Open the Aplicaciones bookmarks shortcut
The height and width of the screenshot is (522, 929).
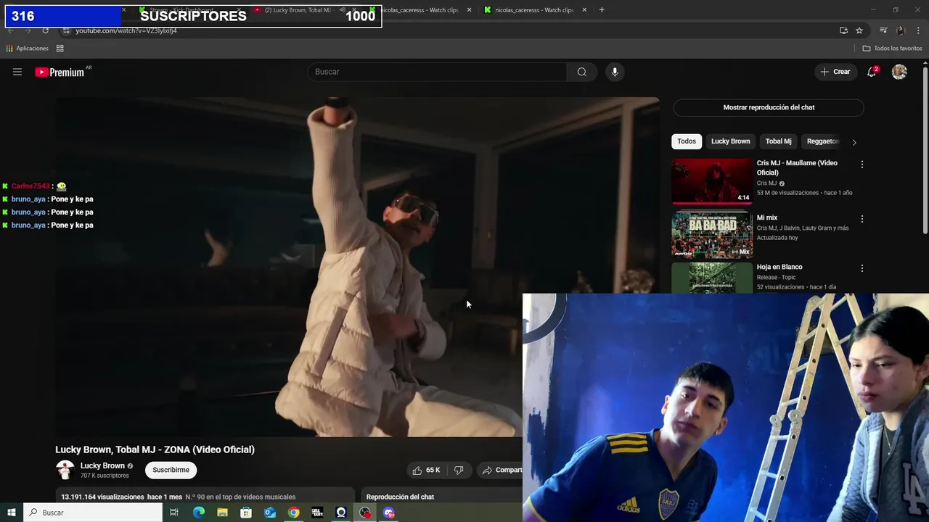pyautogui.click(x=27, y=49)
